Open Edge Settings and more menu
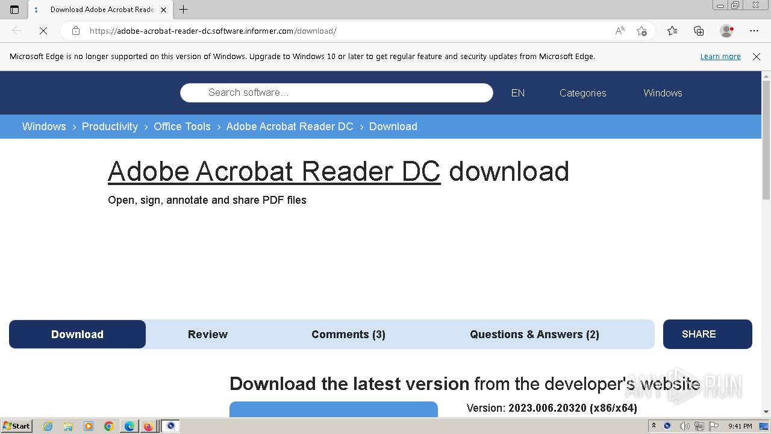771x434 pixels. click(x=754, y=31)
